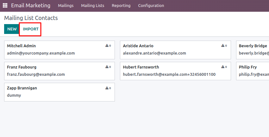The image size is (269, 137).
Task: Open the Franz Faubourg contact card
Action: click(x=59, y=71)
